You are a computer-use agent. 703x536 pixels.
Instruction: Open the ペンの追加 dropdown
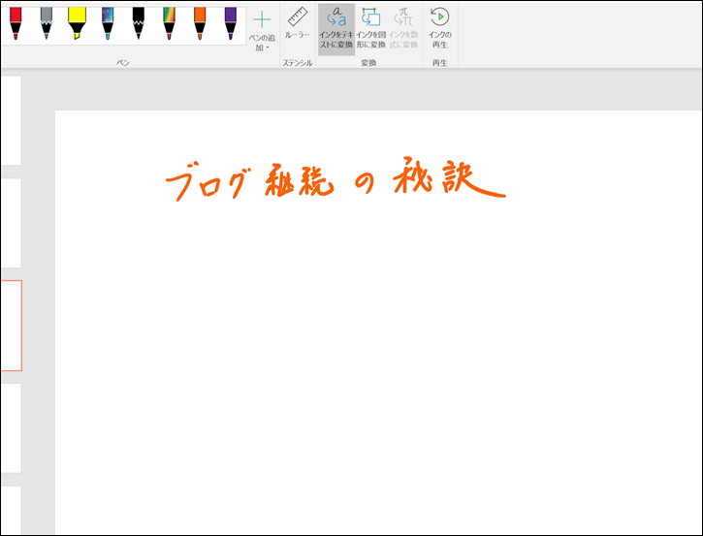point(262,30)
